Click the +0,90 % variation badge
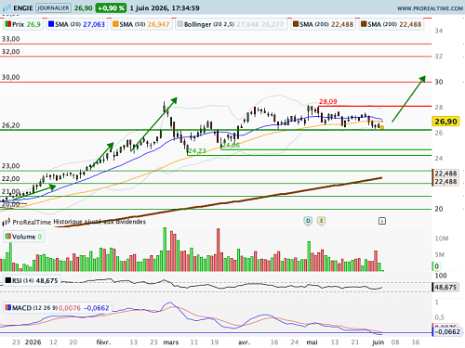 (111, 8)
